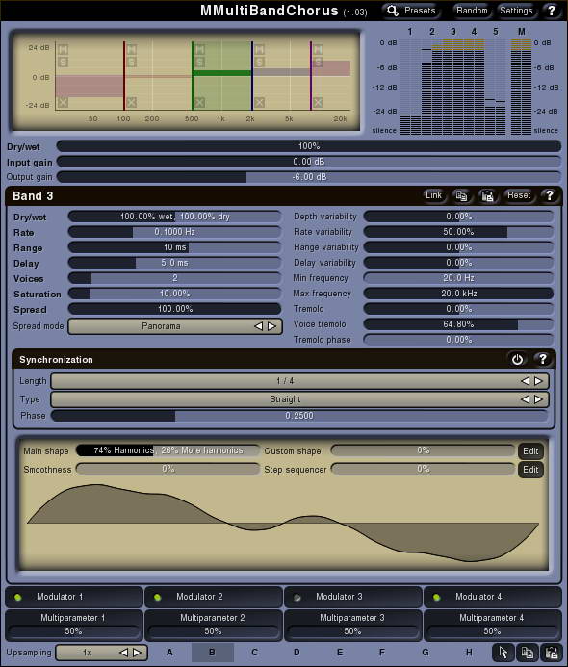
Task: Copy Band 3 settings icon
Action: (461, 195)
